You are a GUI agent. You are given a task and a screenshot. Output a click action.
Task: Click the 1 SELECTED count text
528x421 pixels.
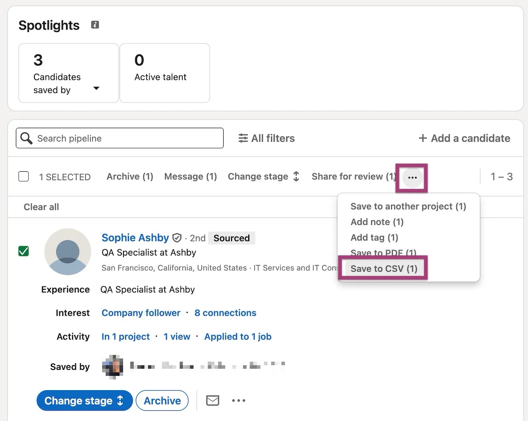click(65, 177)
